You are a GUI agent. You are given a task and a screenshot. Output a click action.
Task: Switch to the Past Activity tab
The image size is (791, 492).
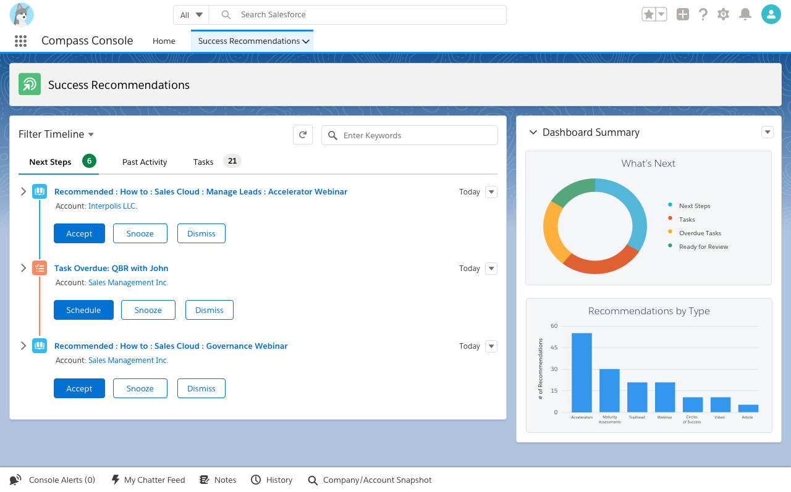pyautogui.click(x=145, y=162)
